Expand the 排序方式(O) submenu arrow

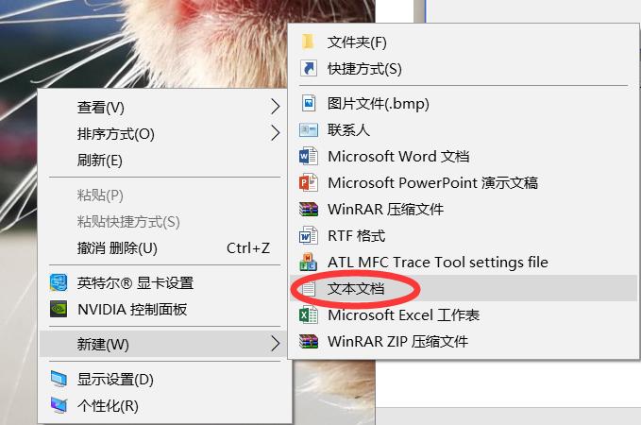pos(276,133)
